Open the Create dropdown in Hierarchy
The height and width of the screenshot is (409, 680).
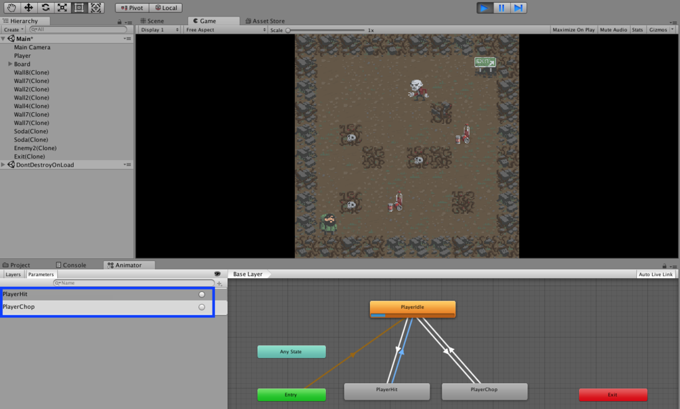click(13, 29)
